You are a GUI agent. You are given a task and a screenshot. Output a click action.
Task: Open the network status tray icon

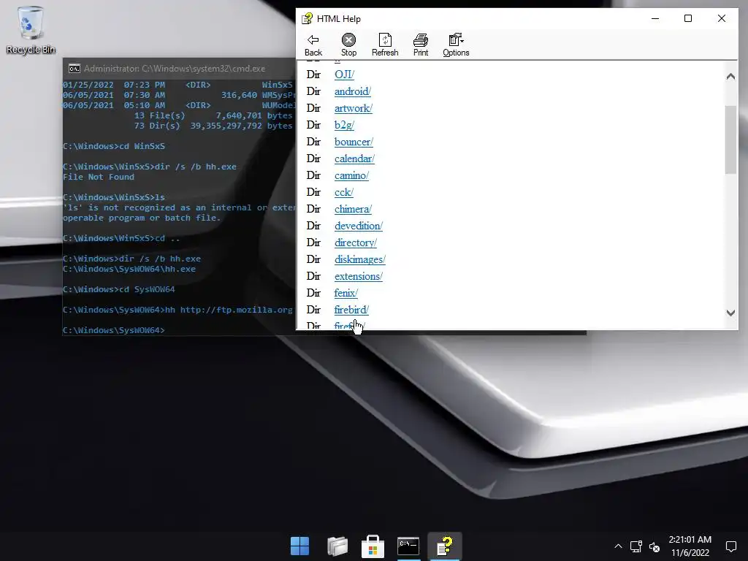636,546
